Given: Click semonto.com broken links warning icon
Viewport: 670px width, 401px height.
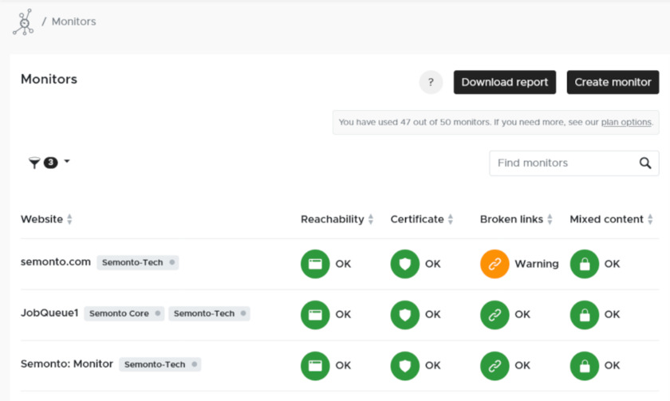Looking at the screenshot, I should [495, 264].
